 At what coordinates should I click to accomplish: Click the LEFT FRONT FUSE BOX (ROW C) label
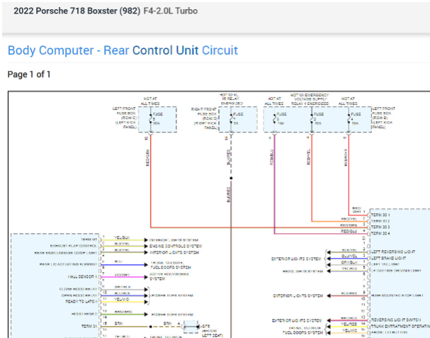(x=124, y=118)
